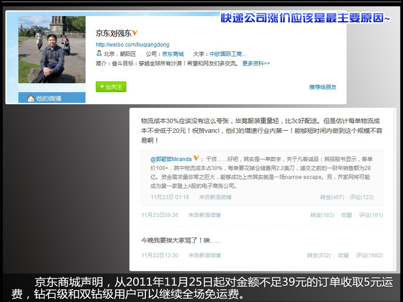Click 来自新浪微博 source on the 13:30 post
This screenshot has width=403, height=302.
point(205,255)
